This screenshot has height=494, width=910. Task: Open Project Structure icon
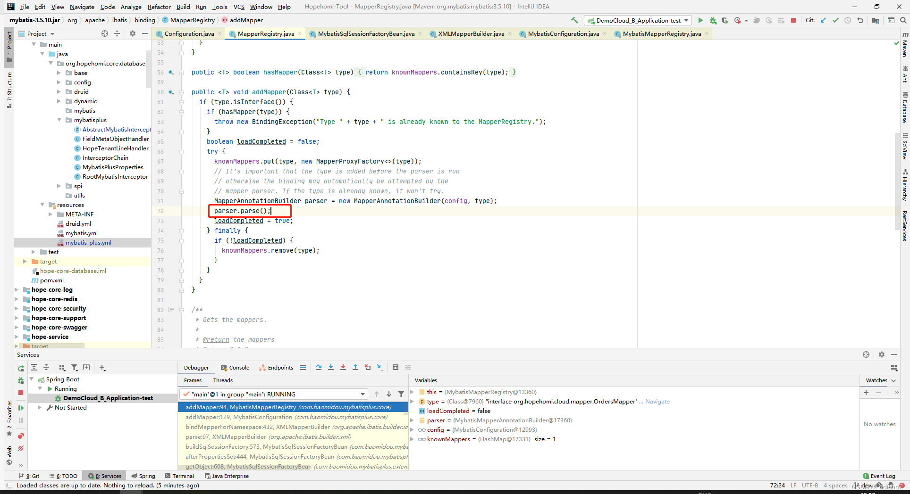coord(876,20)
